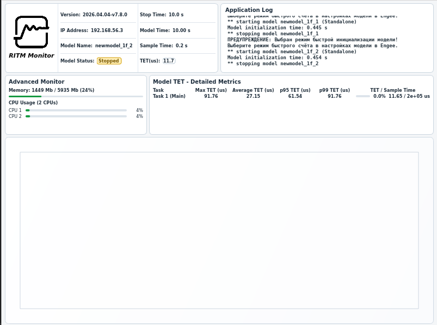Select the IP Address 192.168.56.3 value
This screenshot has height=325, width=437.
pyautogui.click(x=107, y=30)
